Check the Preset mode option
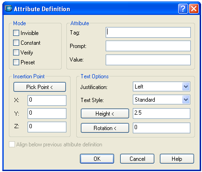The height and width of the screenshot is (172, 202). [x=16, y=62]
